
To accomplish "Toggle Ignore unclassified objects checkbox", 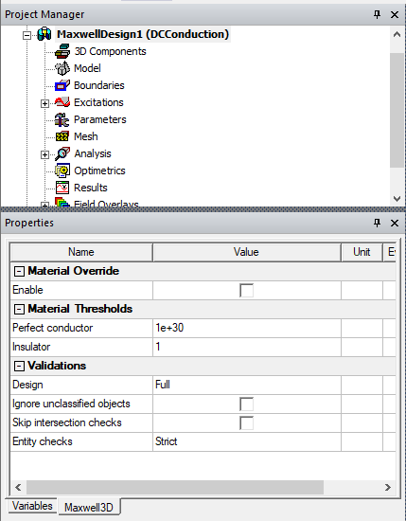I will tap(246, 404).
